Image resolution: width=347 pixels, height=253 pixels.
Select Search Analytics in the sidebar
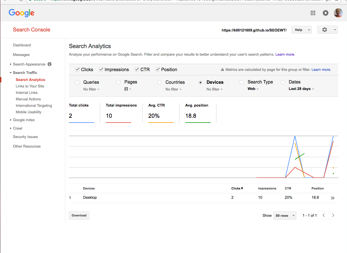click(30, 80)
